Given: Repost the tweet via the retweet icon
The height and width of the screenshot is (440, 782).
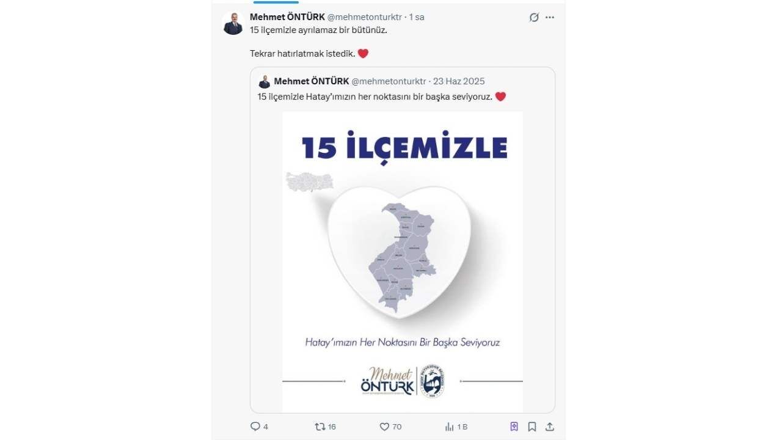Looking at the screenshot, I should point(320,427).
